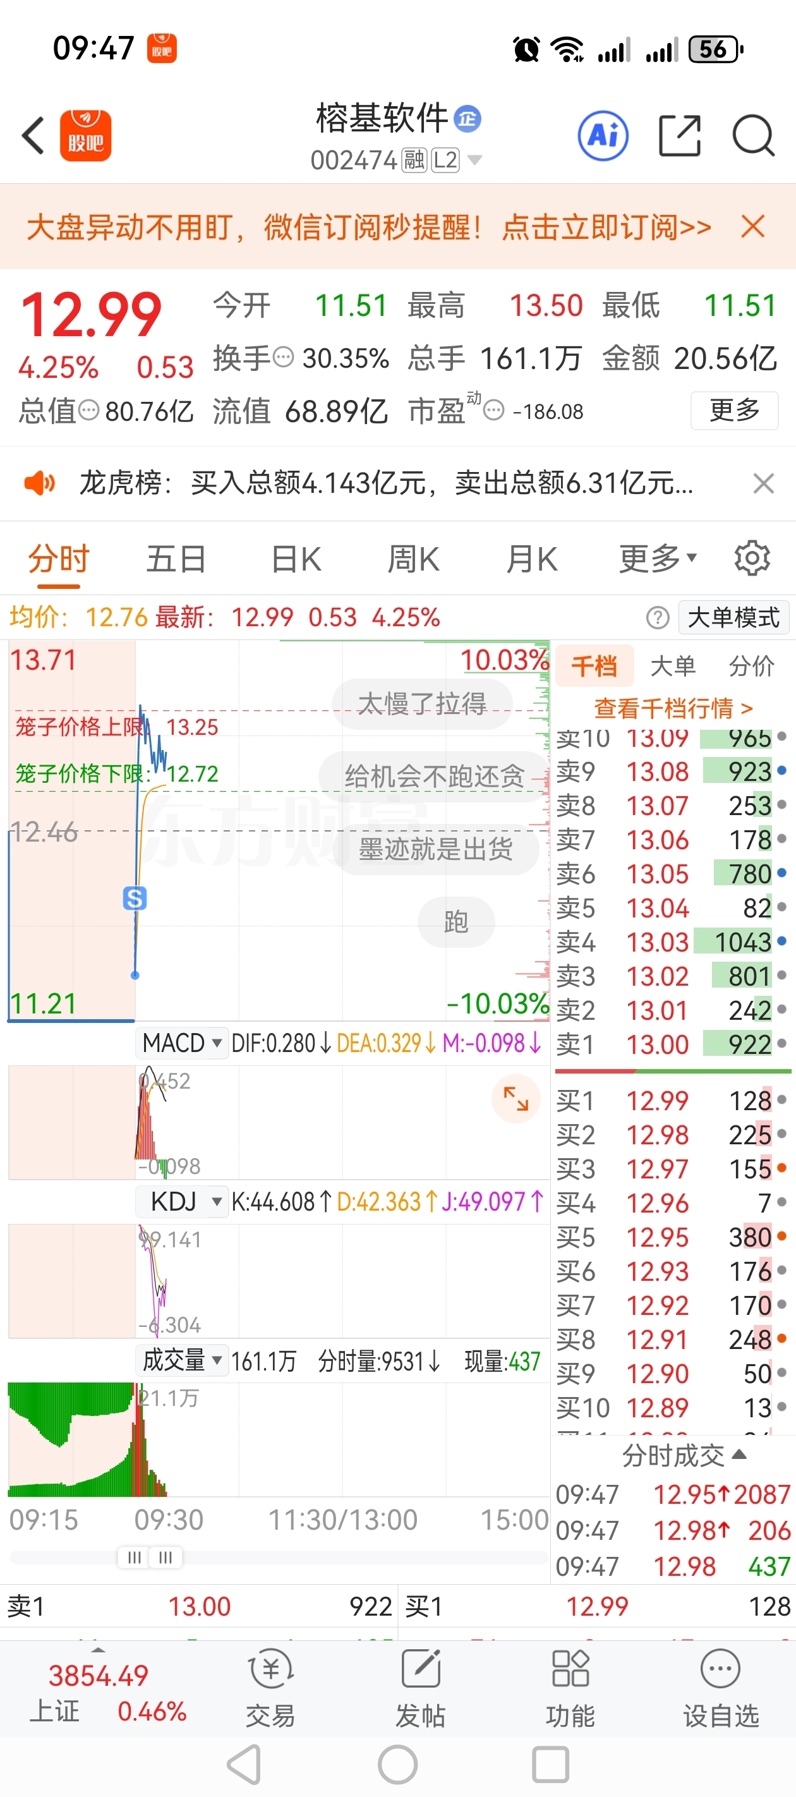Tap bottom bar 卖1 13.00 quote
The image size is (796, 1797).
point(200,1607)
